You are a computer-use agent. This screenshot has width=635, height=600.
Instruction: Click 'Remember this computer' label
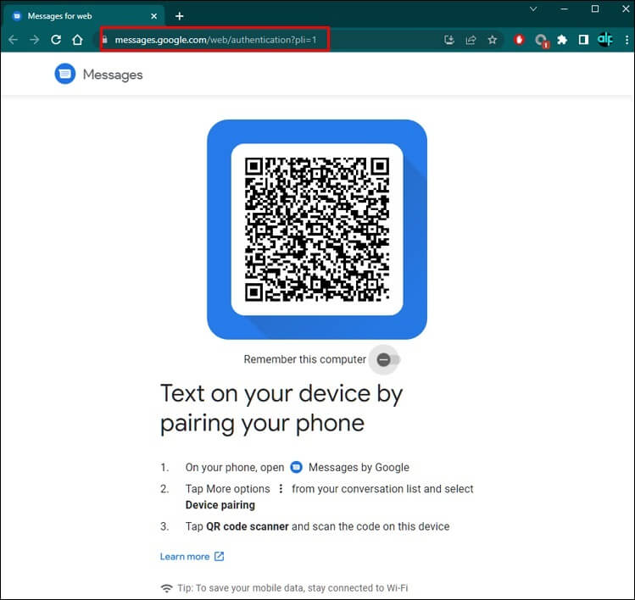(x=305, y=359)
